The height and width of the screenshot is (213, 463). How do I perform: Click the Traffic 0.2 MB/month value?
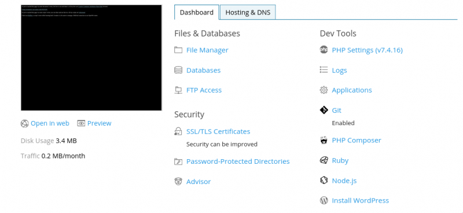click(63, 156)
